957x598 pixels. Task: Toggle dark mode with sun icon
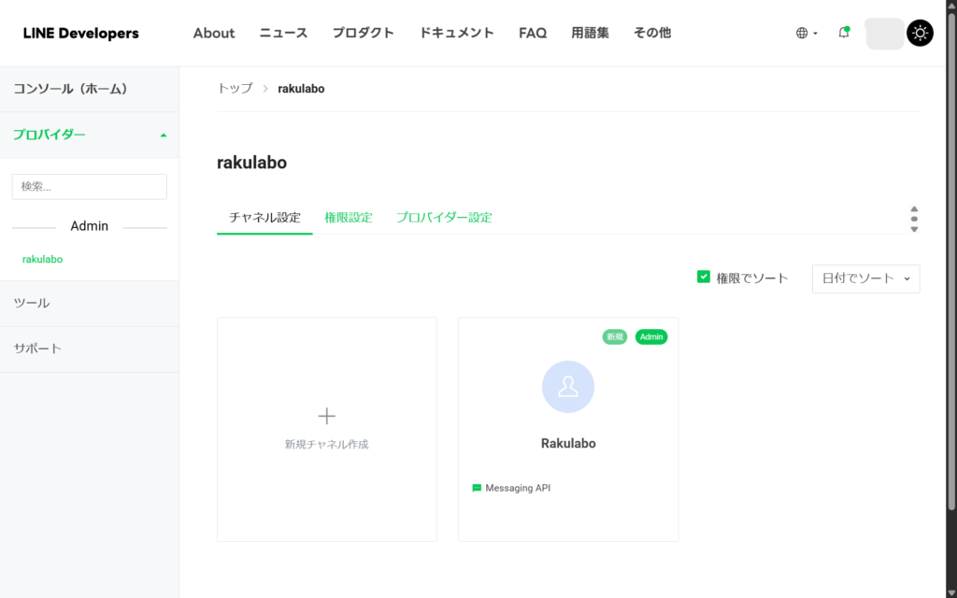(920, 34)
